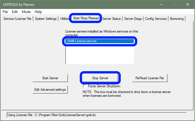Minimize the LMTOOLS window
Screen dimensions: 195x121
(161, 4)
